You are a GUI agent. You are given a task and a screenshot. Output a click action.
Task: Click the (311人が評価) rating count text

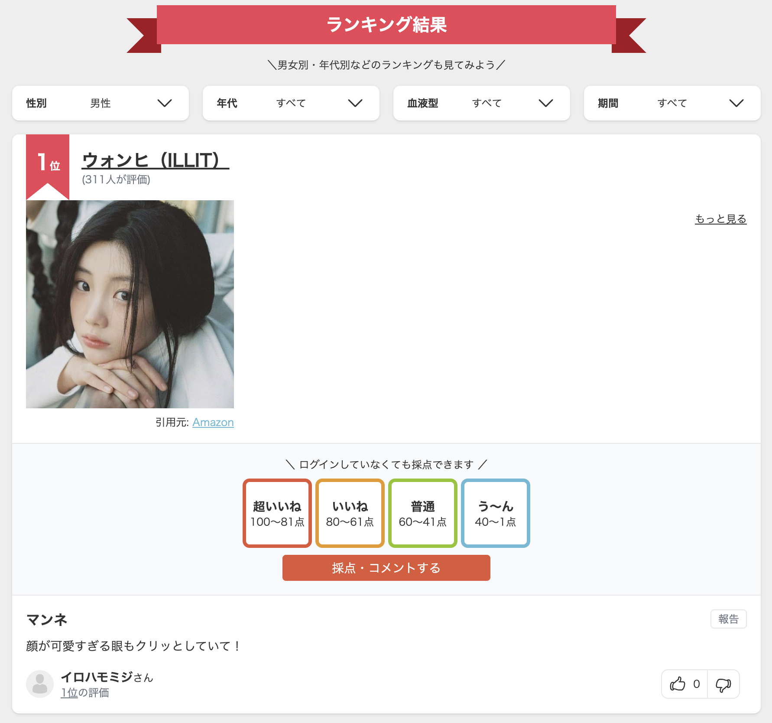116,179
